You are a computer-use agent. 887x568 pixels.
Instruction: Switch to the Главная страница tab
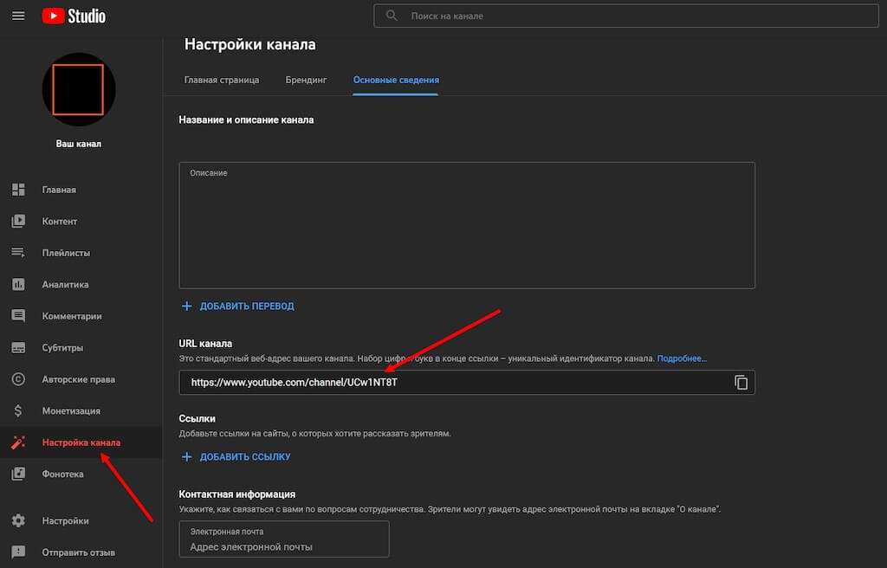(222, 80)
